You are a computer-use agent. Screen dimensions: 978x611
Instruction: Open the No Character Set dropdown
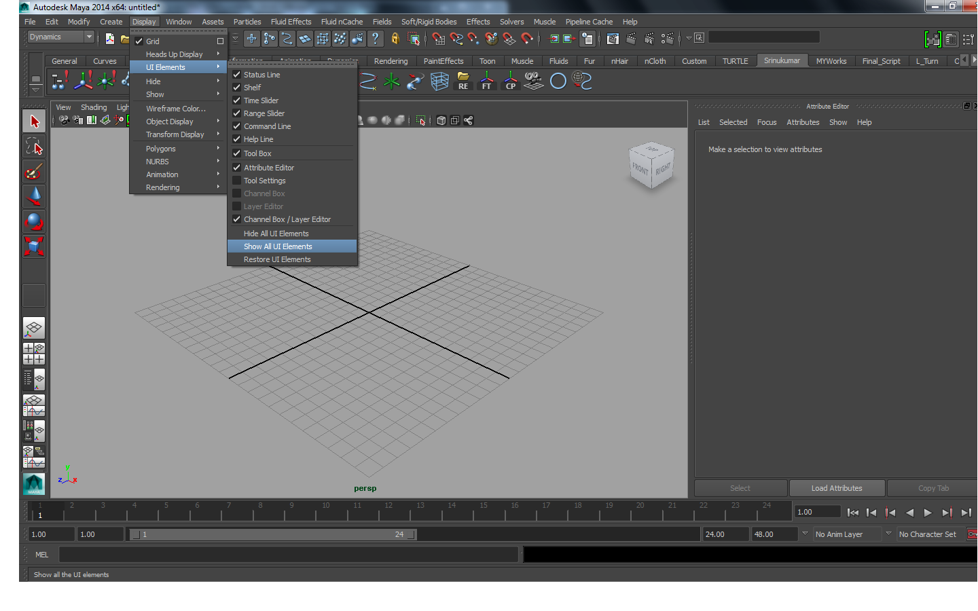(x=930, y=534)
